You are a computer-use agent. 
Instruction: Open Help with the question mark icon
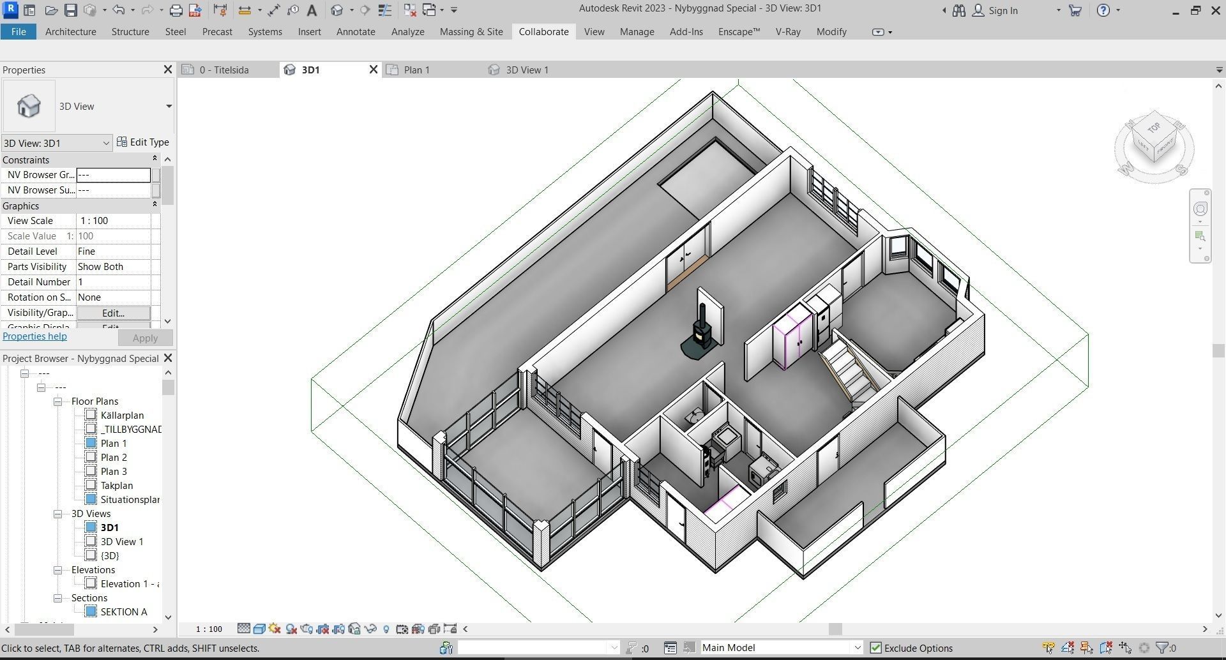1103,10
